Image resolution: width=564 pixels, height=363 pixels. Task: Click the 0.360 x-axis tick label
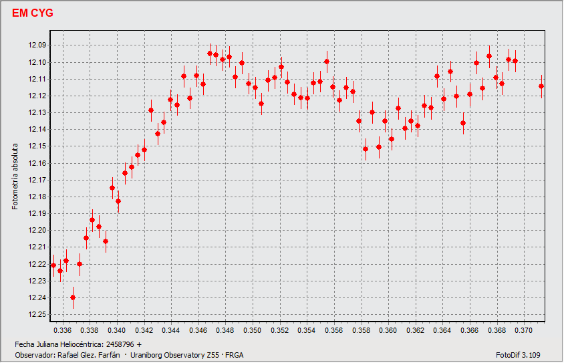click(x=388, y=330)
